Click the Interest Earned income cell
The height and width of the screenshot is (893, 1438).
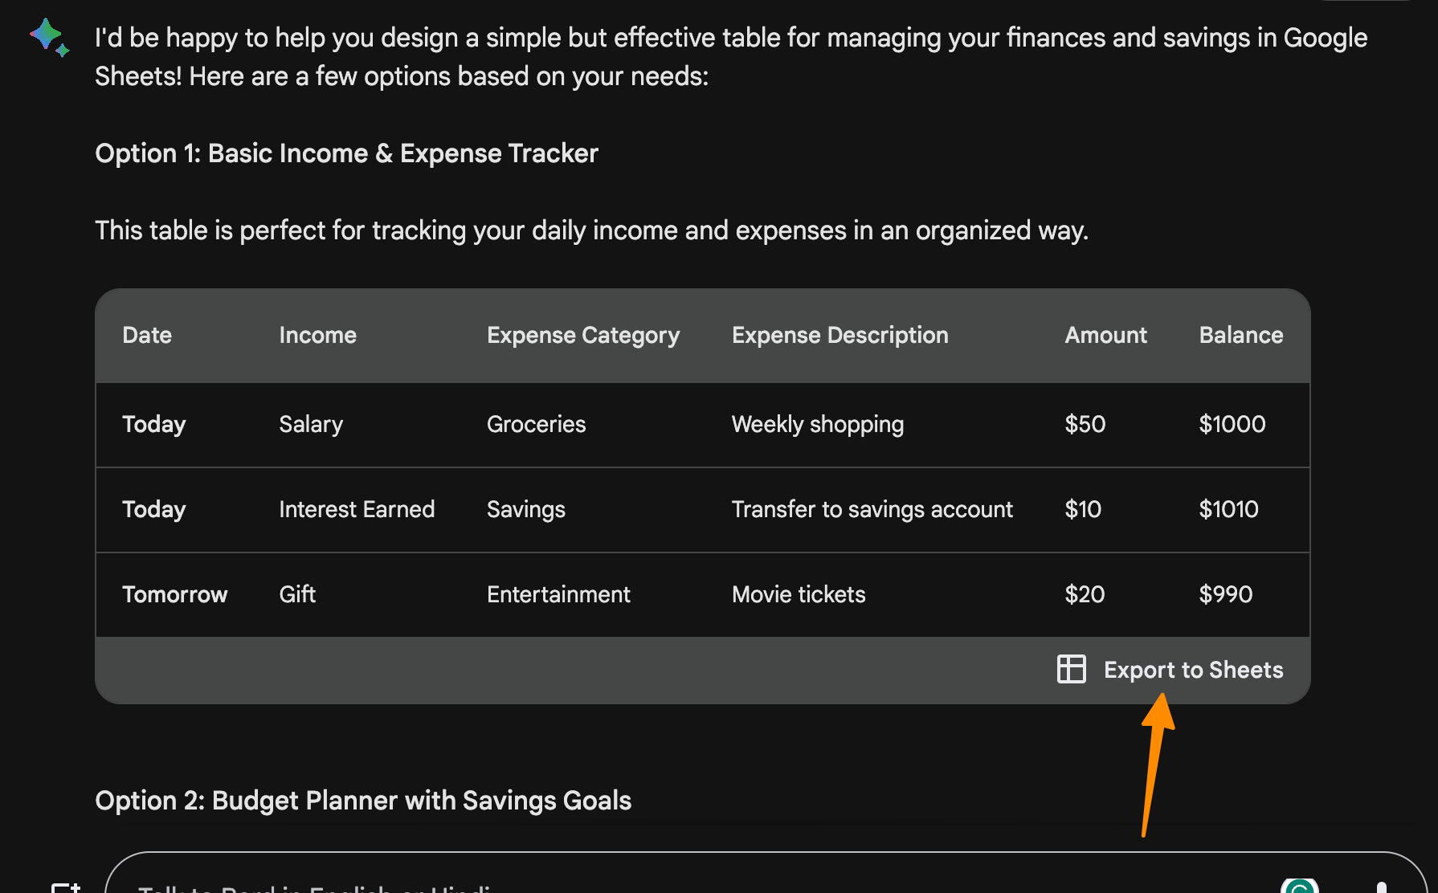pyautogui.click(x=357, y=509)
